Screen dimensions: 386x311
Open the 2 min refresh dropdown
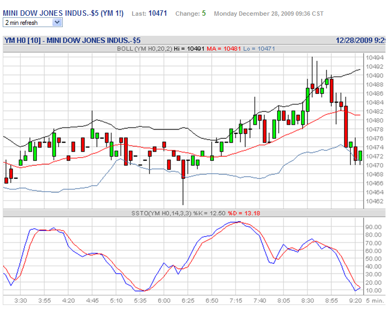pyautogui.click(x=32, y=22)
